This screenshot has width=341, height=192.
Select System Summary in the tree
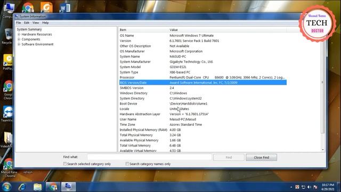(x=29, y=29)
